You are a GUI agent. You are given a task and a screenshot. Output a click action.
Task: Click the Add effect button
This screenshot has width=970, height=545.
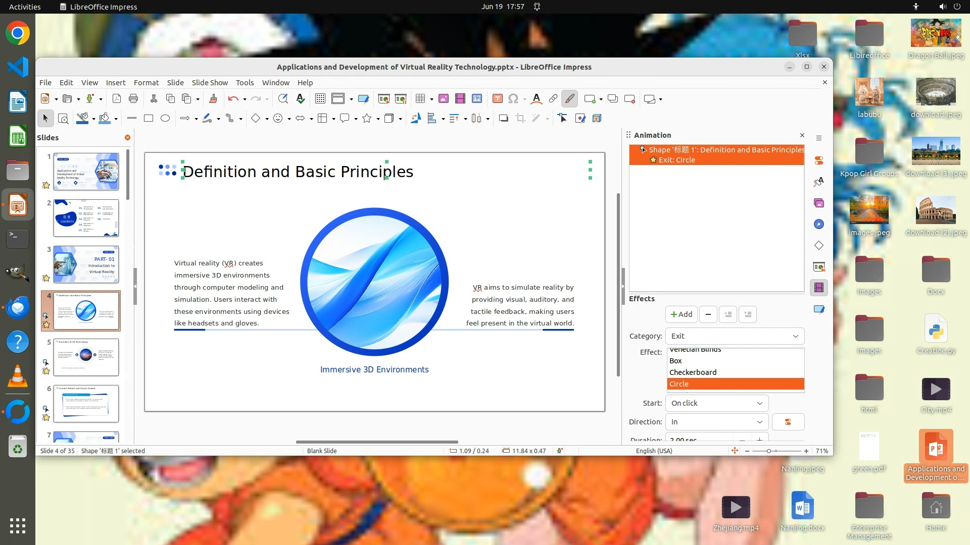coord(681,314)
